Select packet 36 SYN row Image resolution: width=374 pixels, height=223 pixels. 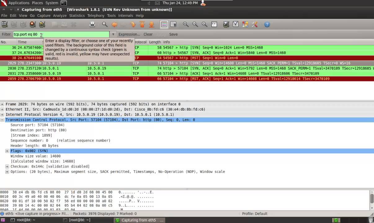coord(187,47)
